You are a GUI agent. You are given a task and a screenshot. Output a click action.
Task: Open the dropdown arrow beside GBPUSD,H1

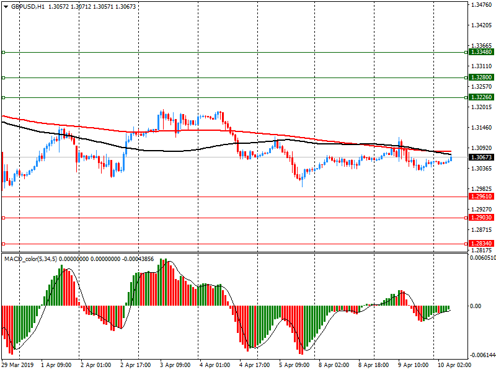pos(6,6)
